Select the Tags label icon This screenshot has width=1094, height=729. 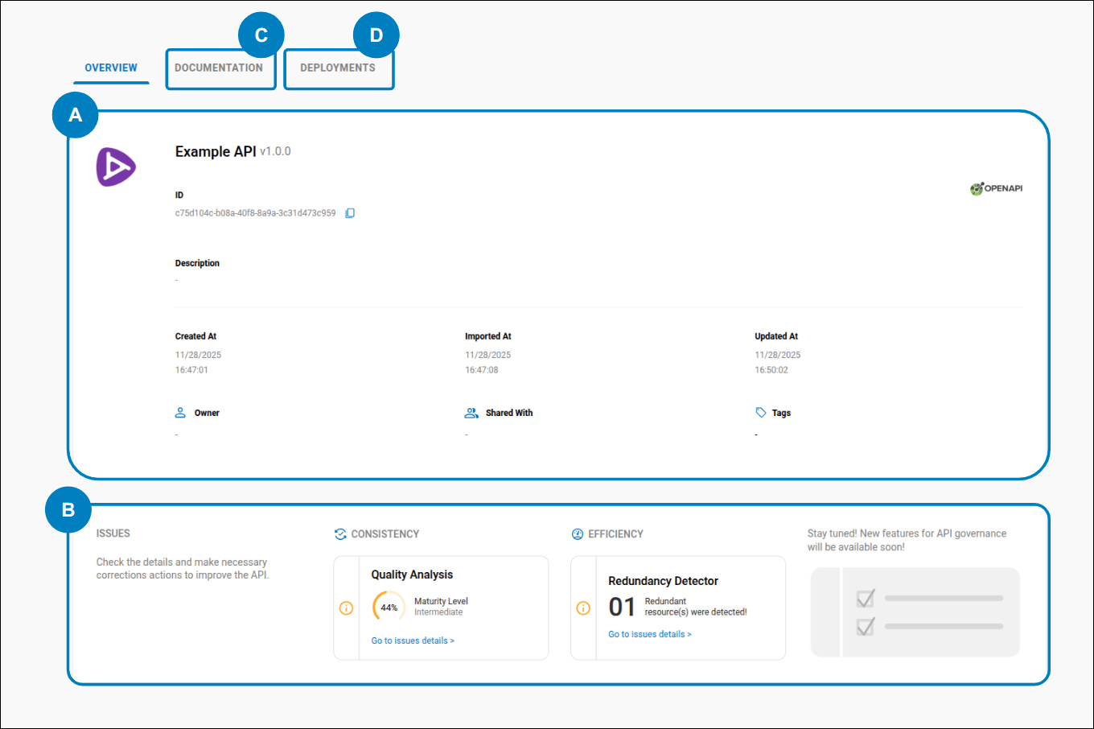[x=759, y=412]
